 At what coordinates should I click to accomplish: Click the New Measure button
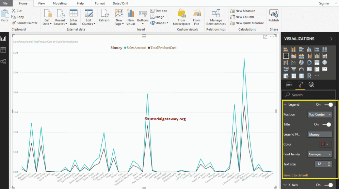point(243,11)
